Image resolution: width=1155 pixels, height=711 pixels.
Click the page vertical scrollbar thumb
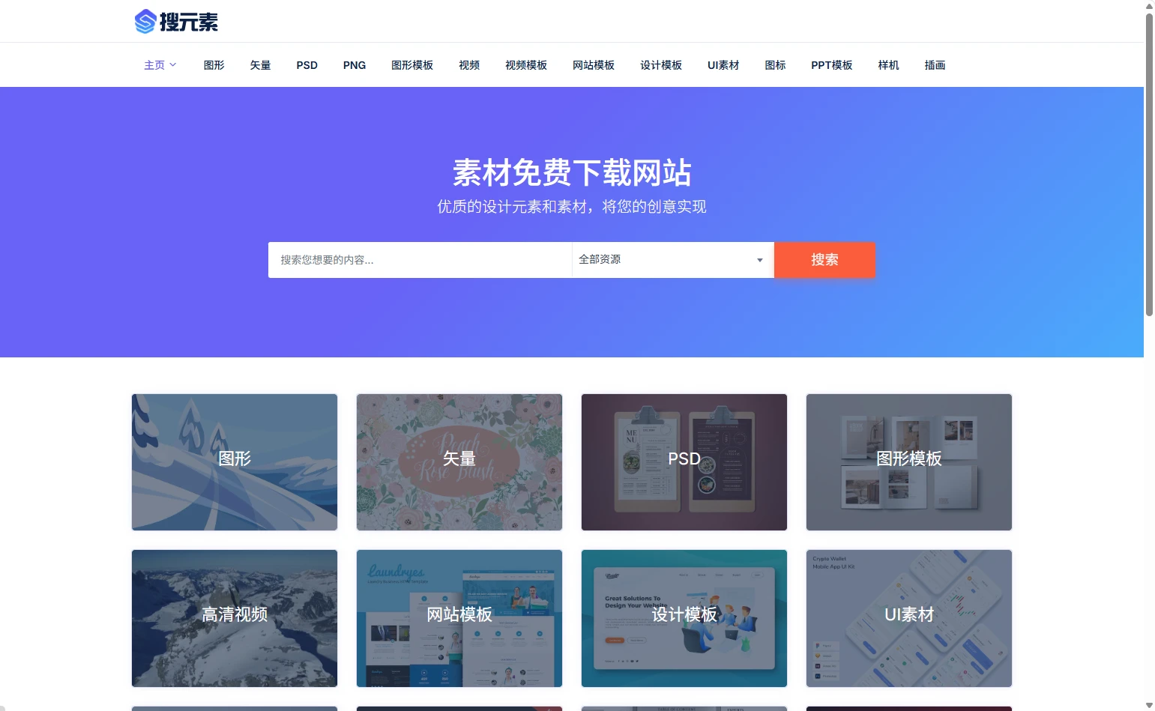[1149, 165]
